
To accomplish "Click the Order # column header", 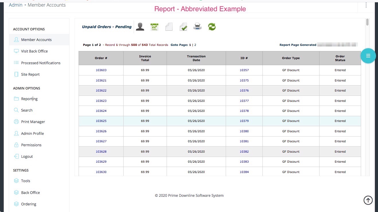I will 101,58.
